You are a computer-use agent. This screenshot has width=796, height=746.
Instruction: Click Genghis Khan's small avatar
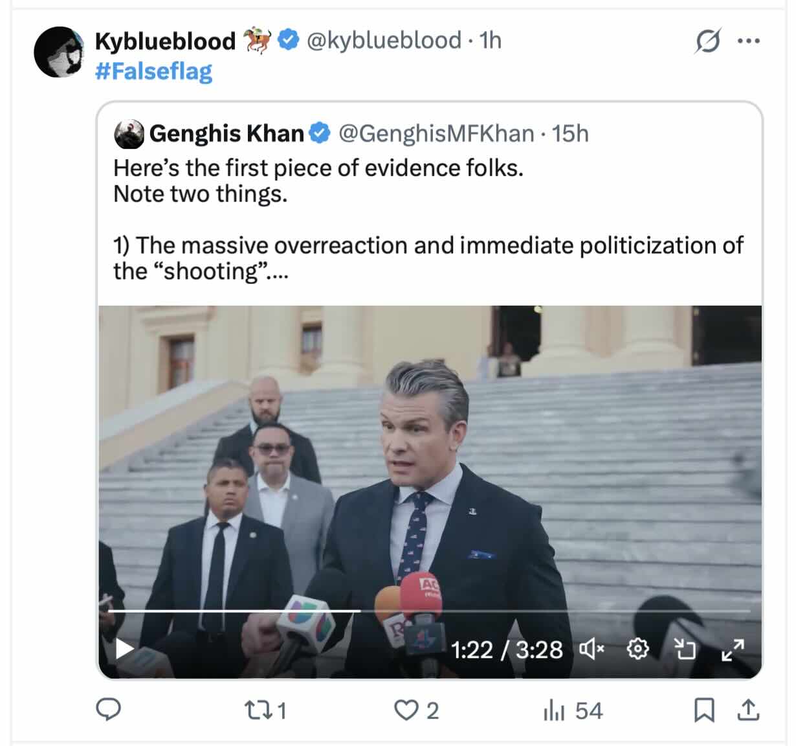[x=129, y=134]
